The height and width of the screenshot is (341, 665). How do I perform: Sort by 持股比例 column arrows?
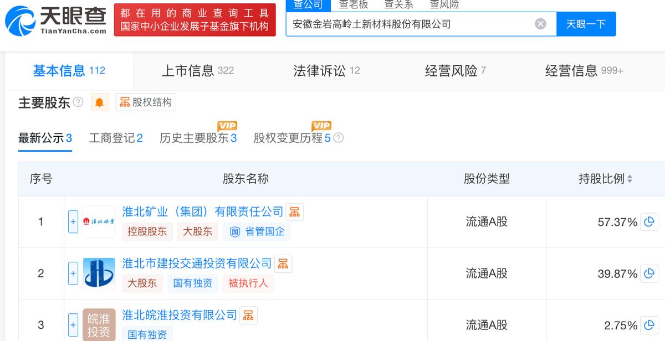click(x=630, y=179)
